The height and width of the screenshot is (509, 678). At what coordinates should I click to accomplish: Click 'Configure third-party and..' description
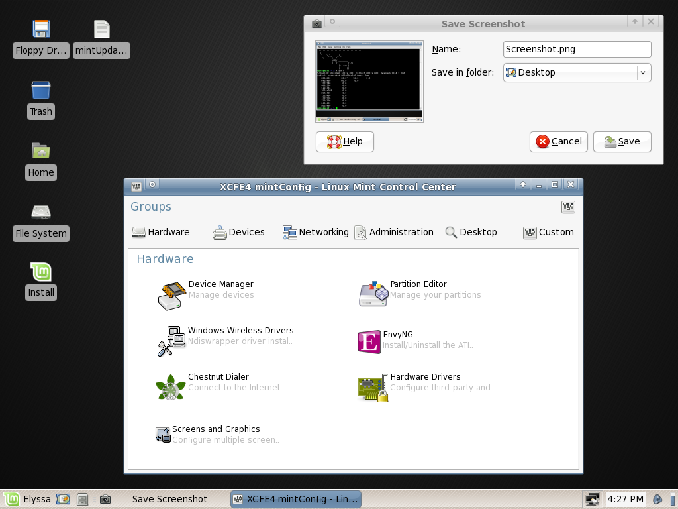click(442, 387)
